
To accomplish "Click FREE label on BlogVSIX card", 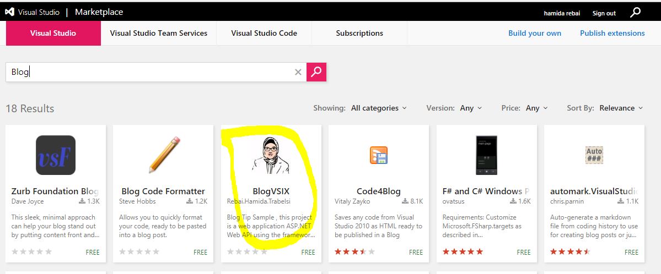I will tap(308, 252).
